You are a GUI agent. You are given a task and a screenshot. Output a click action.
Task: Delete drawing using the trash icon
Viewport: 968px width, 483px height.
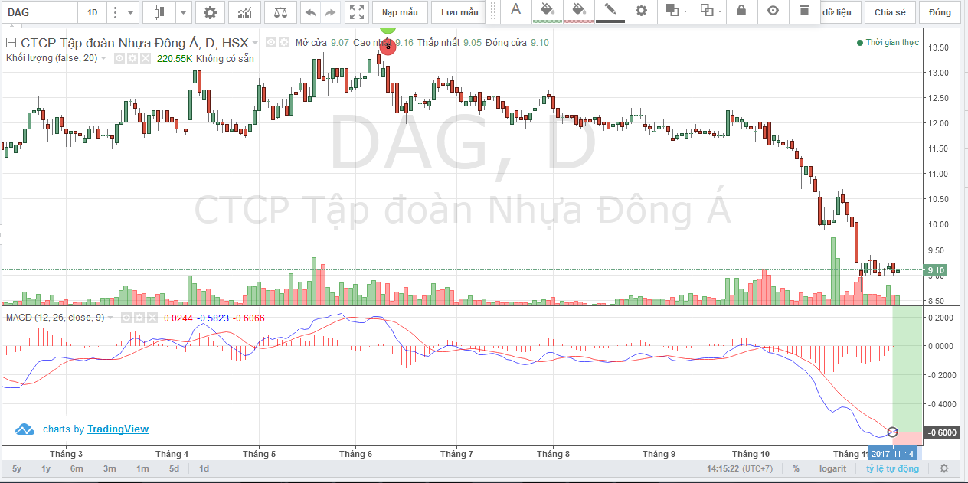[803, 11]
